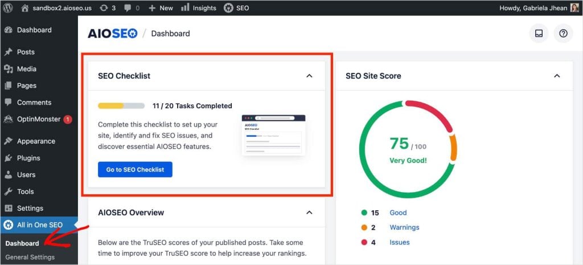Click the plus icon next to New
This screenshot has width=583, height=265.
[x=151, y=8]
